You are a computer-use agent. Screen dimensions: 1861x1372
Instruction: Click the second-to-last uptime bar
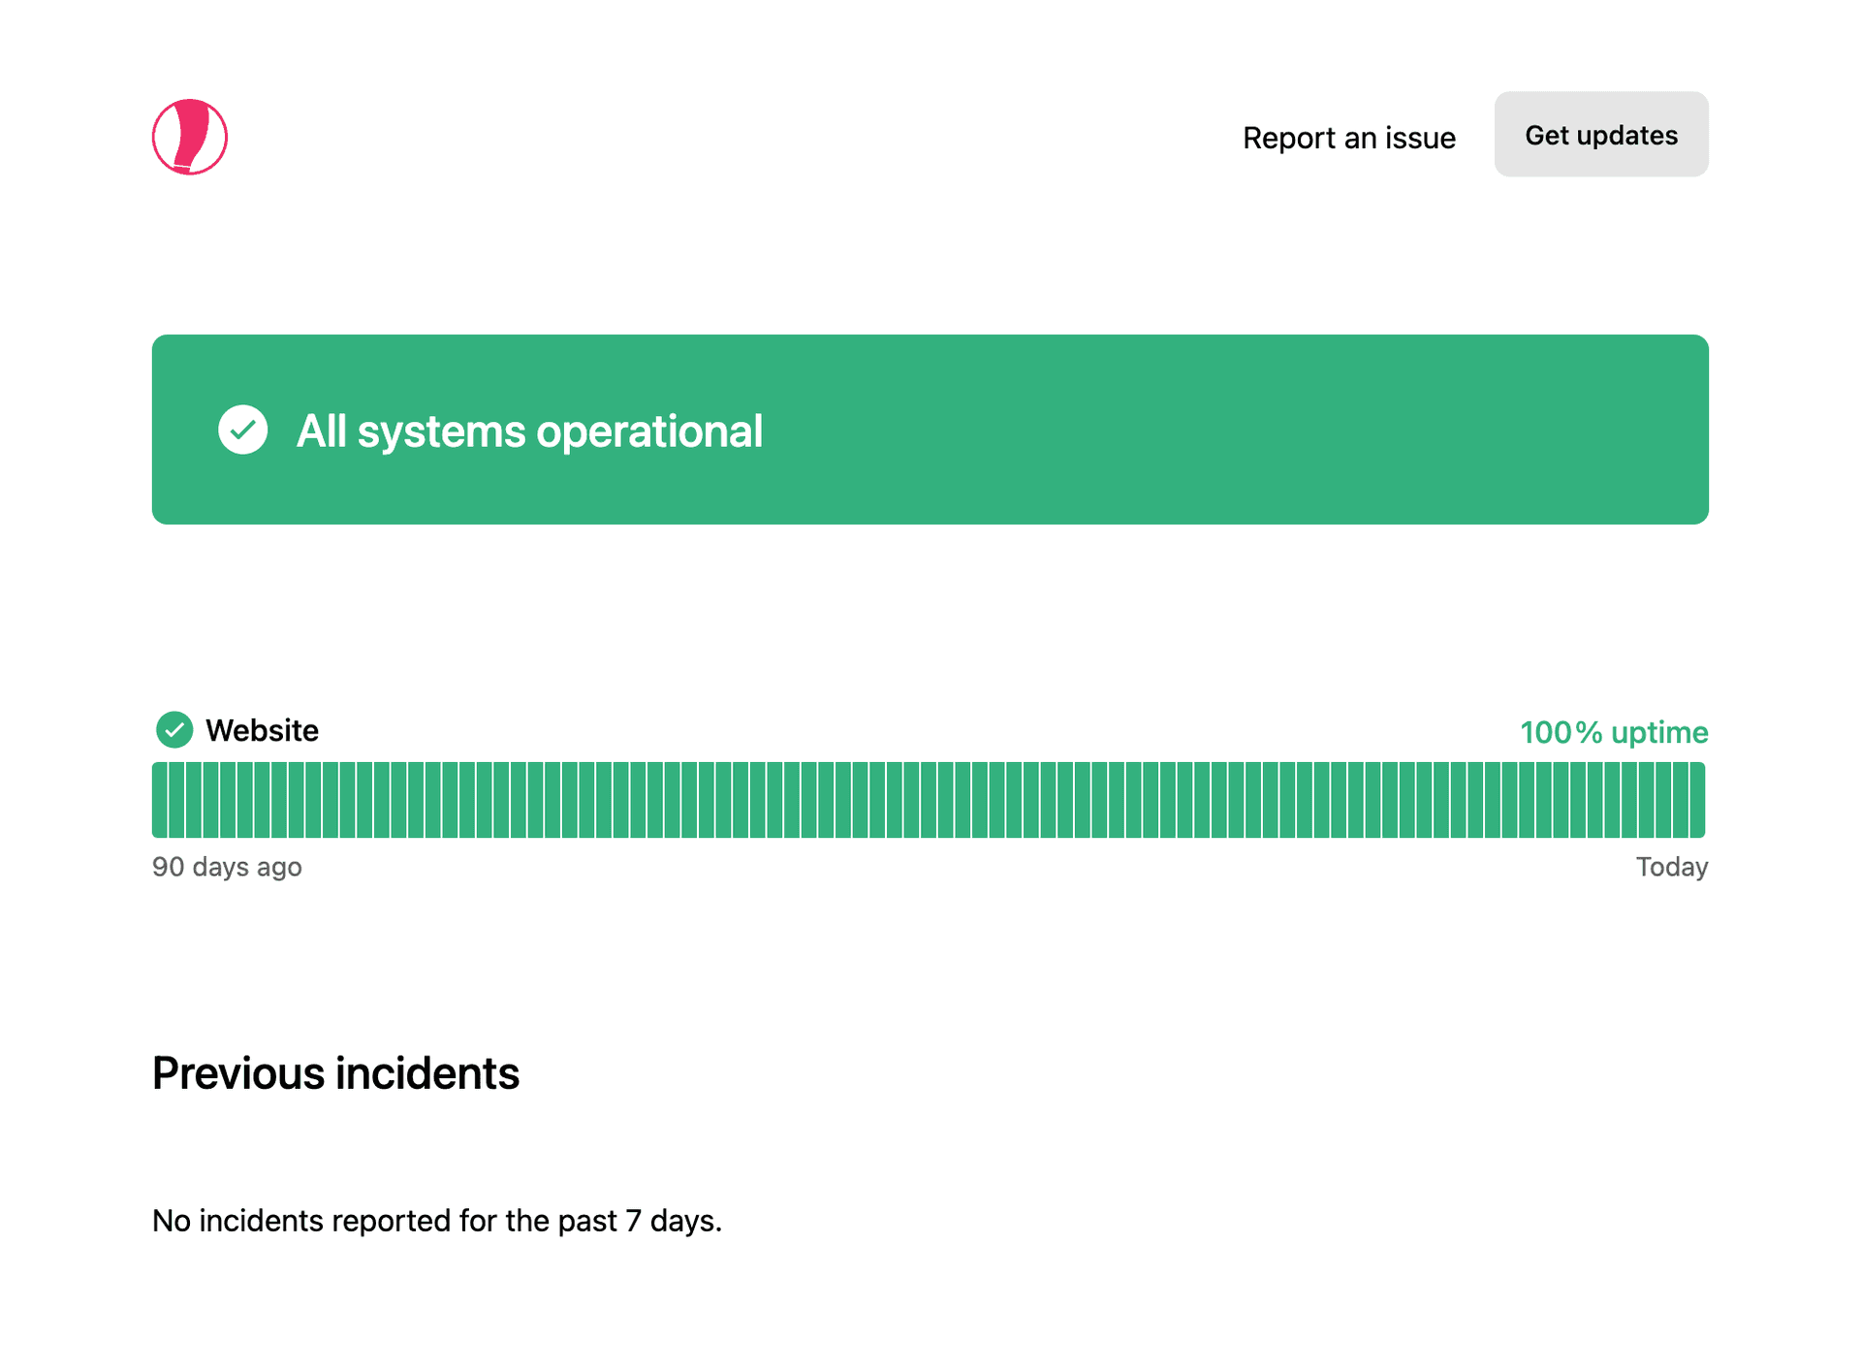(1680, 800)
